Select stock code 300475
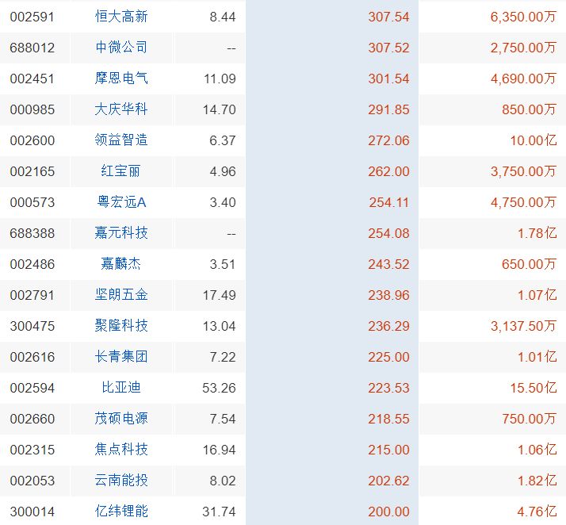Image resolution: width=566 pixels, height=525 pixels. point(33,327)
